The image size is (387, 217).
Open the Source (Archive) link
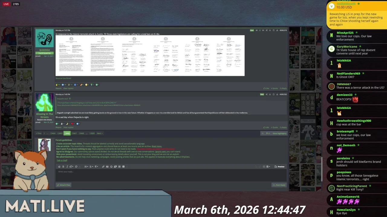[x=63, y=78]
